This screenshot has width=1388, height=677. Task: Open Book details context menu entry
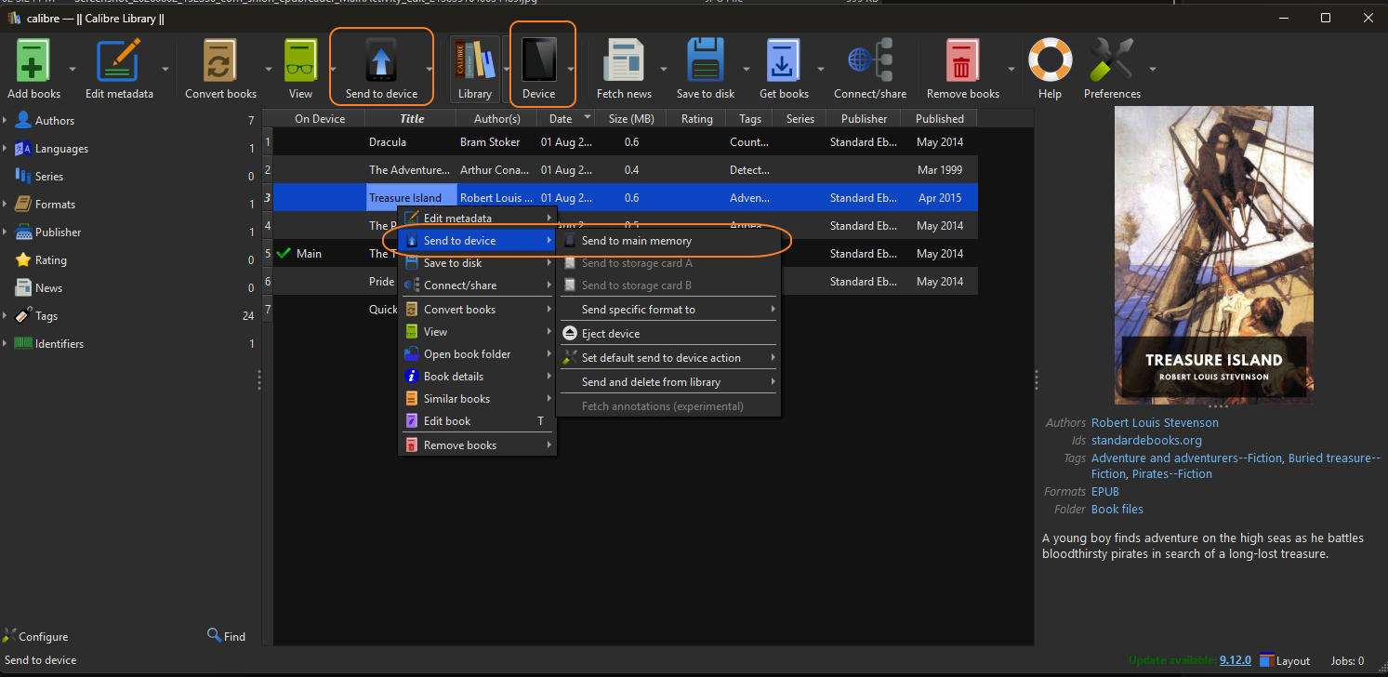pyautogui.click(x=477, y=377)
